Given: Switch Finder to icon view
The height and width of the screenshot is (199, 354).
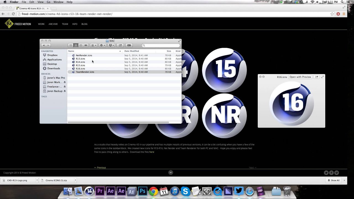Looking at the screenshot, I should point(71,45).
